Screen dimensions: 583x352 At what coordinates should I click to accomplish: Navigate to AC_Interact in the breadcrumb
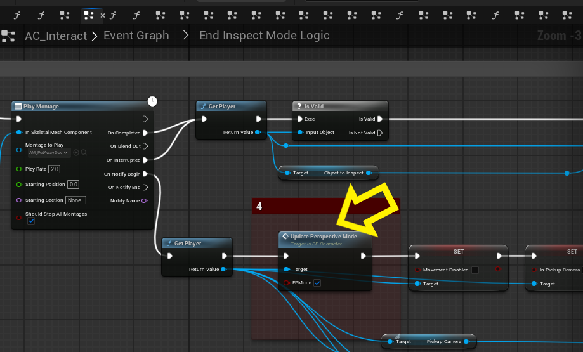pos(55,36)
